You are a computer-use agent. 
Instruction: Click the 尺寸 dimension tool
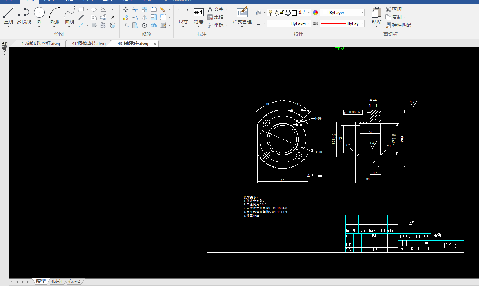[x=183, y=13]
